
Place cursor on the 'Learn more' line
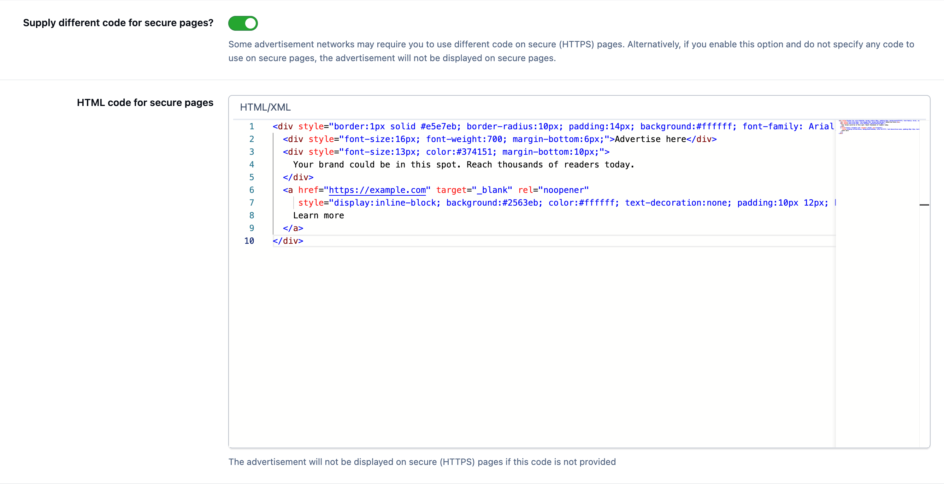[x=318, y=216]
